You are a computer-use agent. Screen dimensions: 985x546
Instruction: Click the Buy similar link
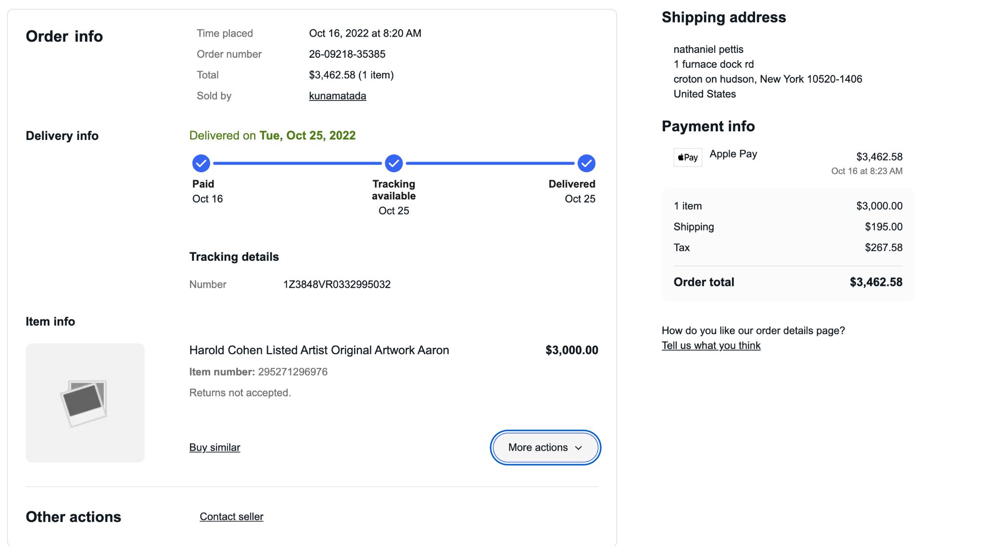click(x=215, y=447)
